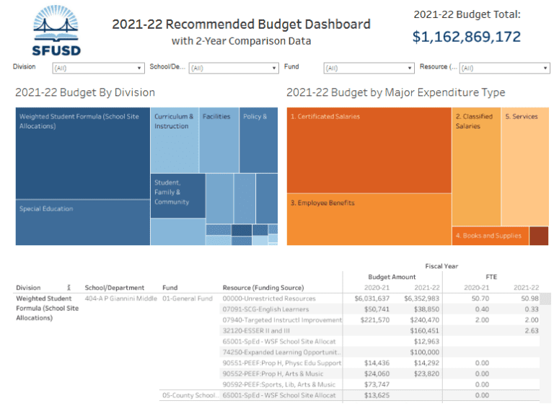Image resolution: width=554 pixels, height=406 pixels.
Task: Click the 90551-PEEF Physc Edu Support row
Action: point(281,363)
